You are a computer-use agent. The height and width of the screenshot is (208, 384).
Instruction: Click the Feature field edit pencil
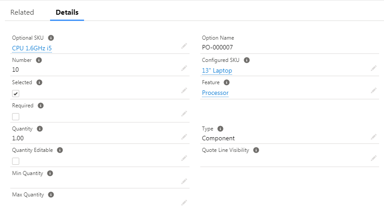(x=373, y=91)
